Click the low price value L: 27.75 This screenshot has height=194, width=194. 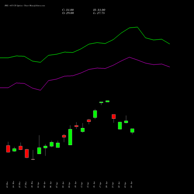(x=99, y=13)
